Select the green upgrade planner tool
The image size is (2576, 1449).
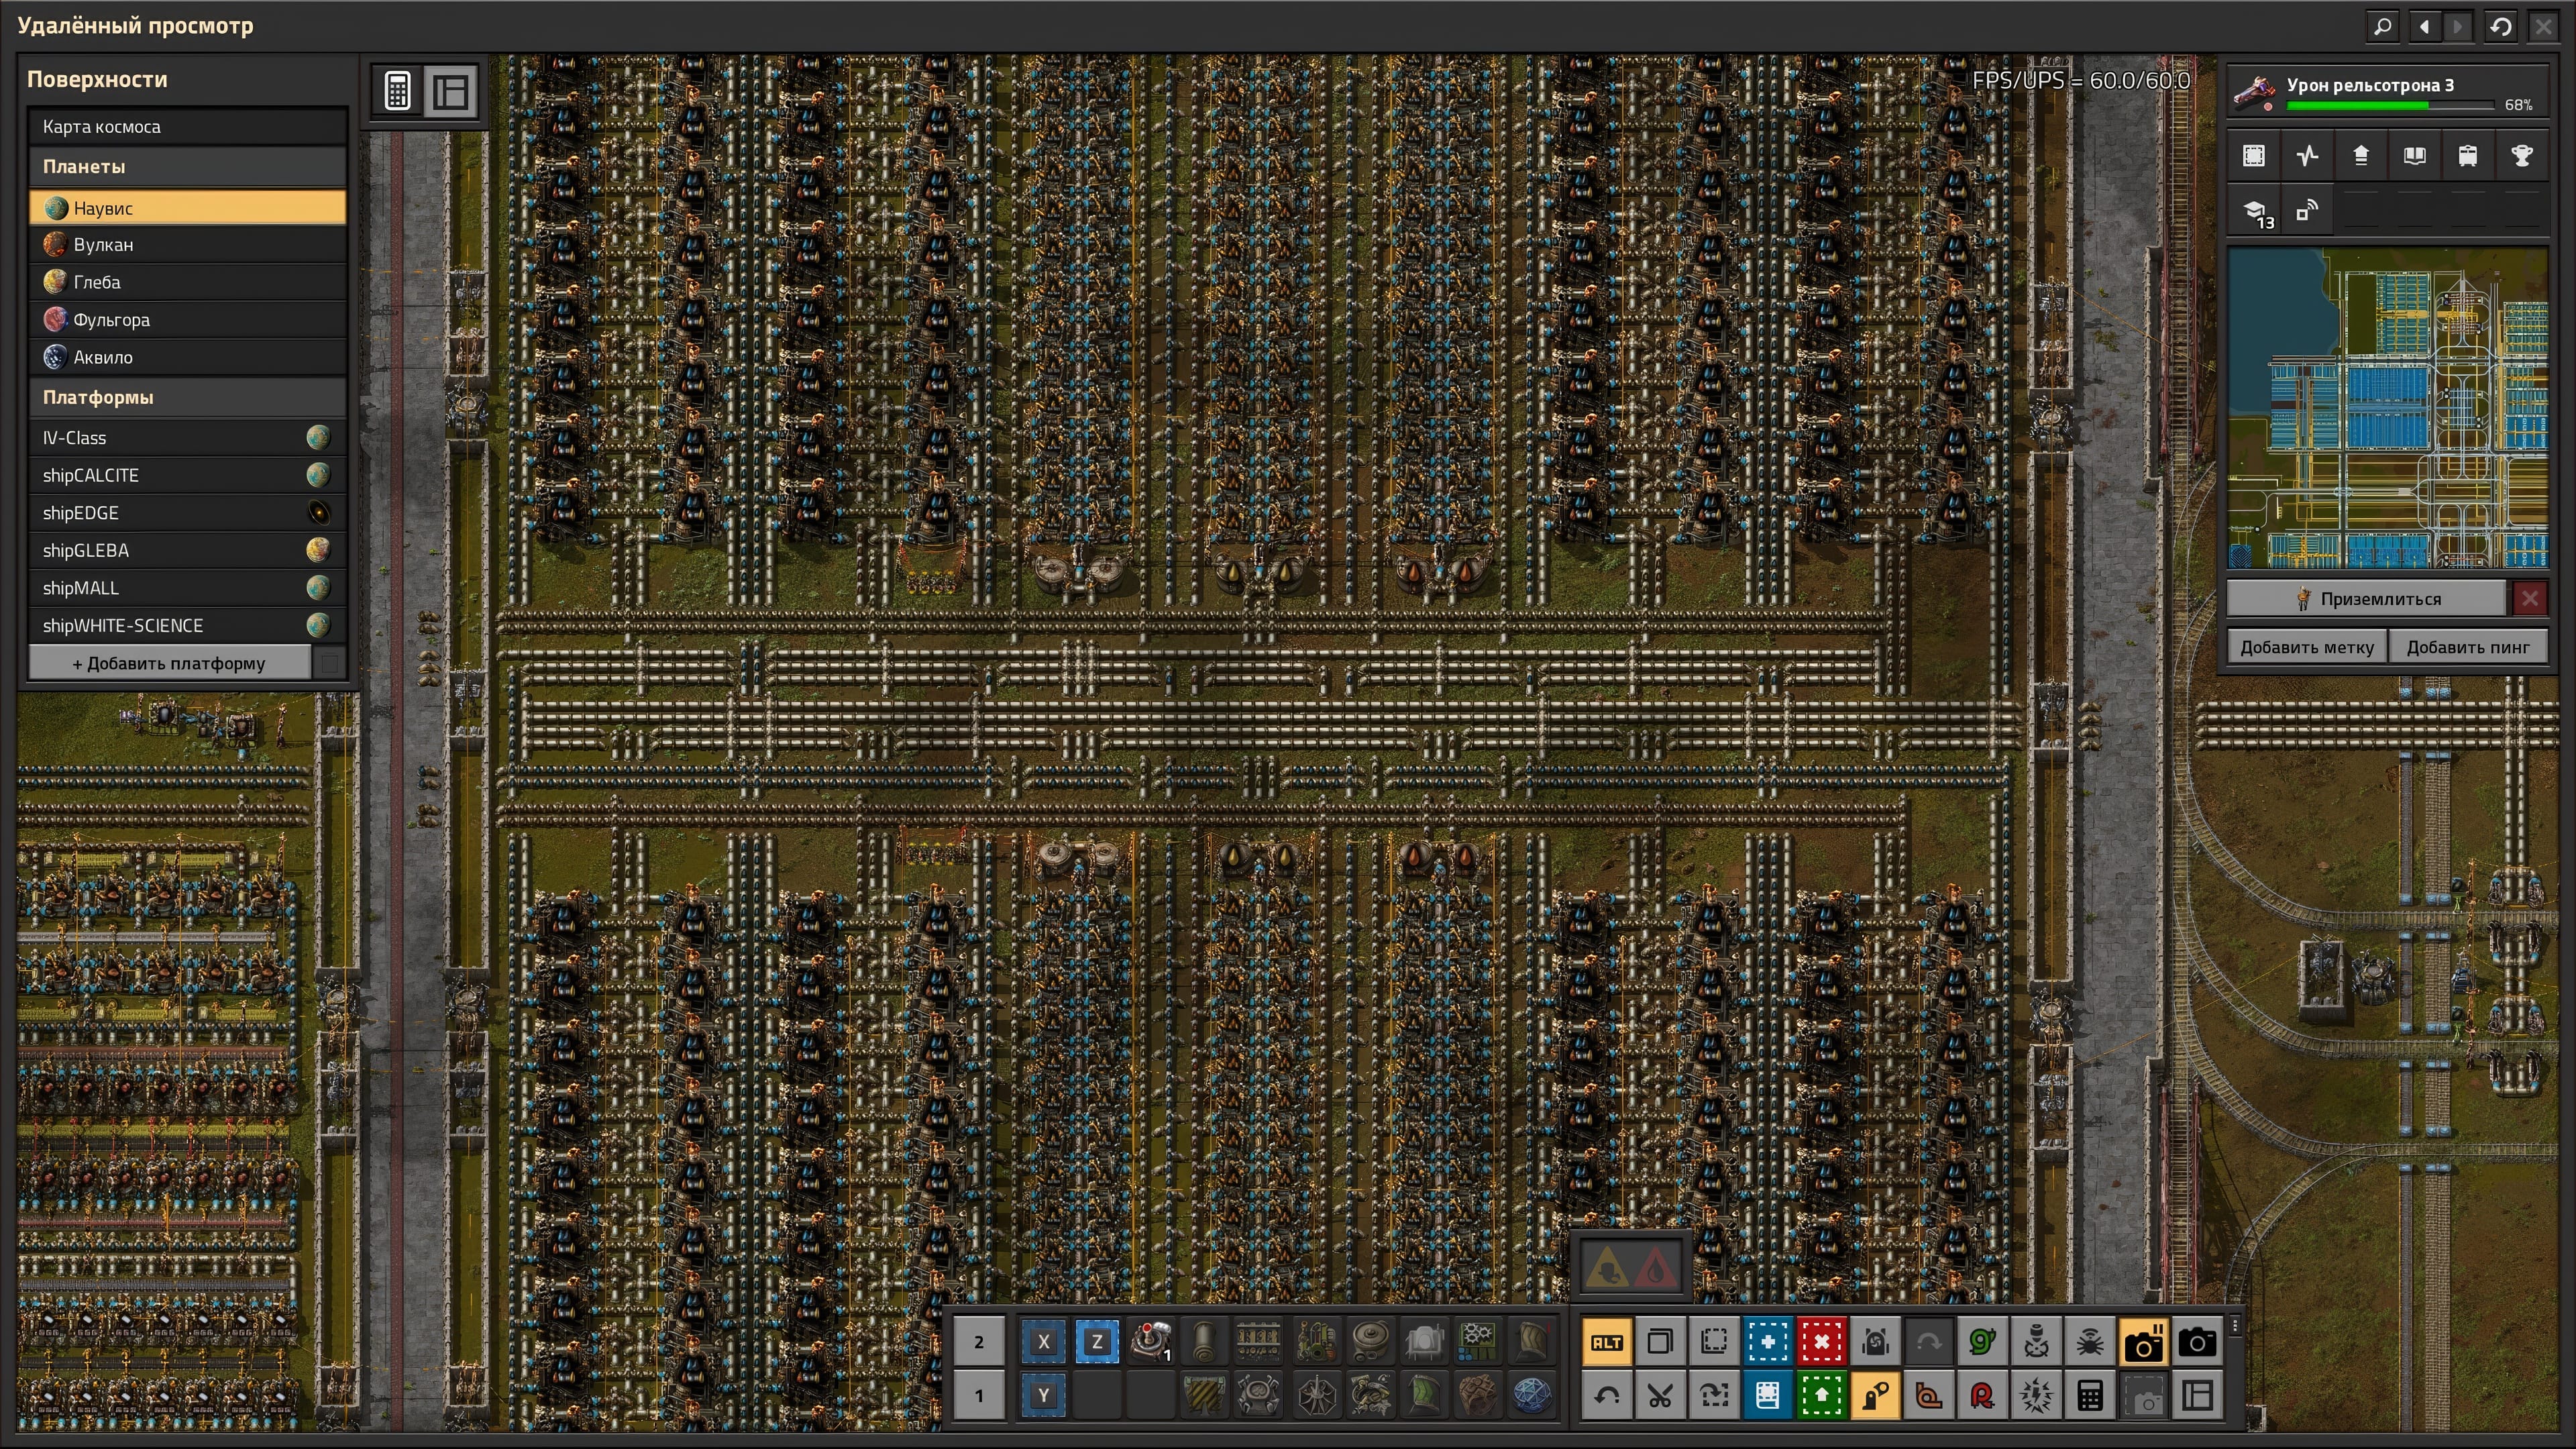(1821, 1396)
